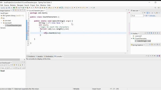Click the Save icon in main toolbar
This screenshot has height=90, width=161.
point(2,8)
